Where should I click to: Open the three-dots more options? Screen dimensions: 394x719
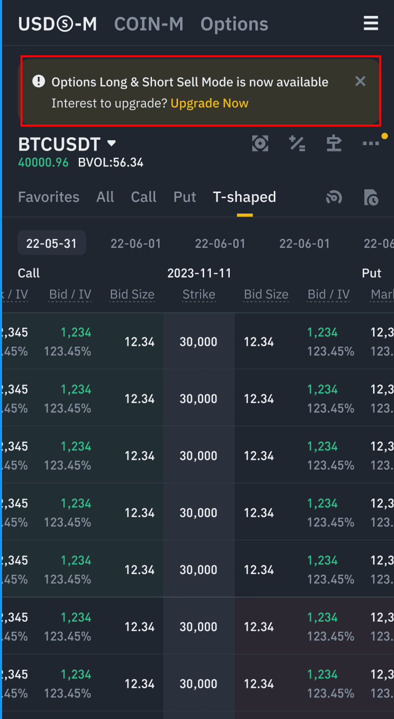point(370,144)
